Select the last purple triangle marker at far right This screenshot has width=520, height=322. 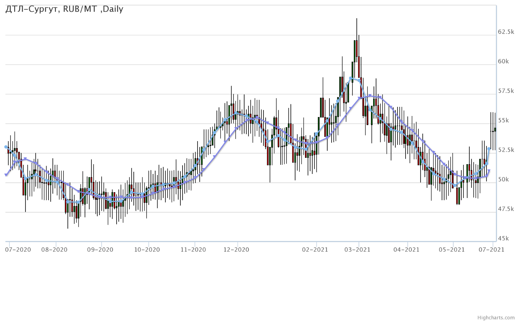tap(489, 171)
